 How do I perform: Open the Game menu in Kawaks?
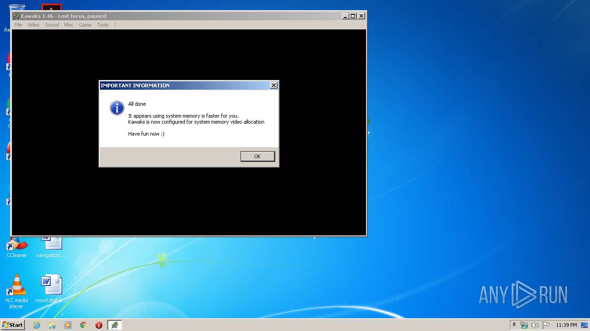[85, 25]
